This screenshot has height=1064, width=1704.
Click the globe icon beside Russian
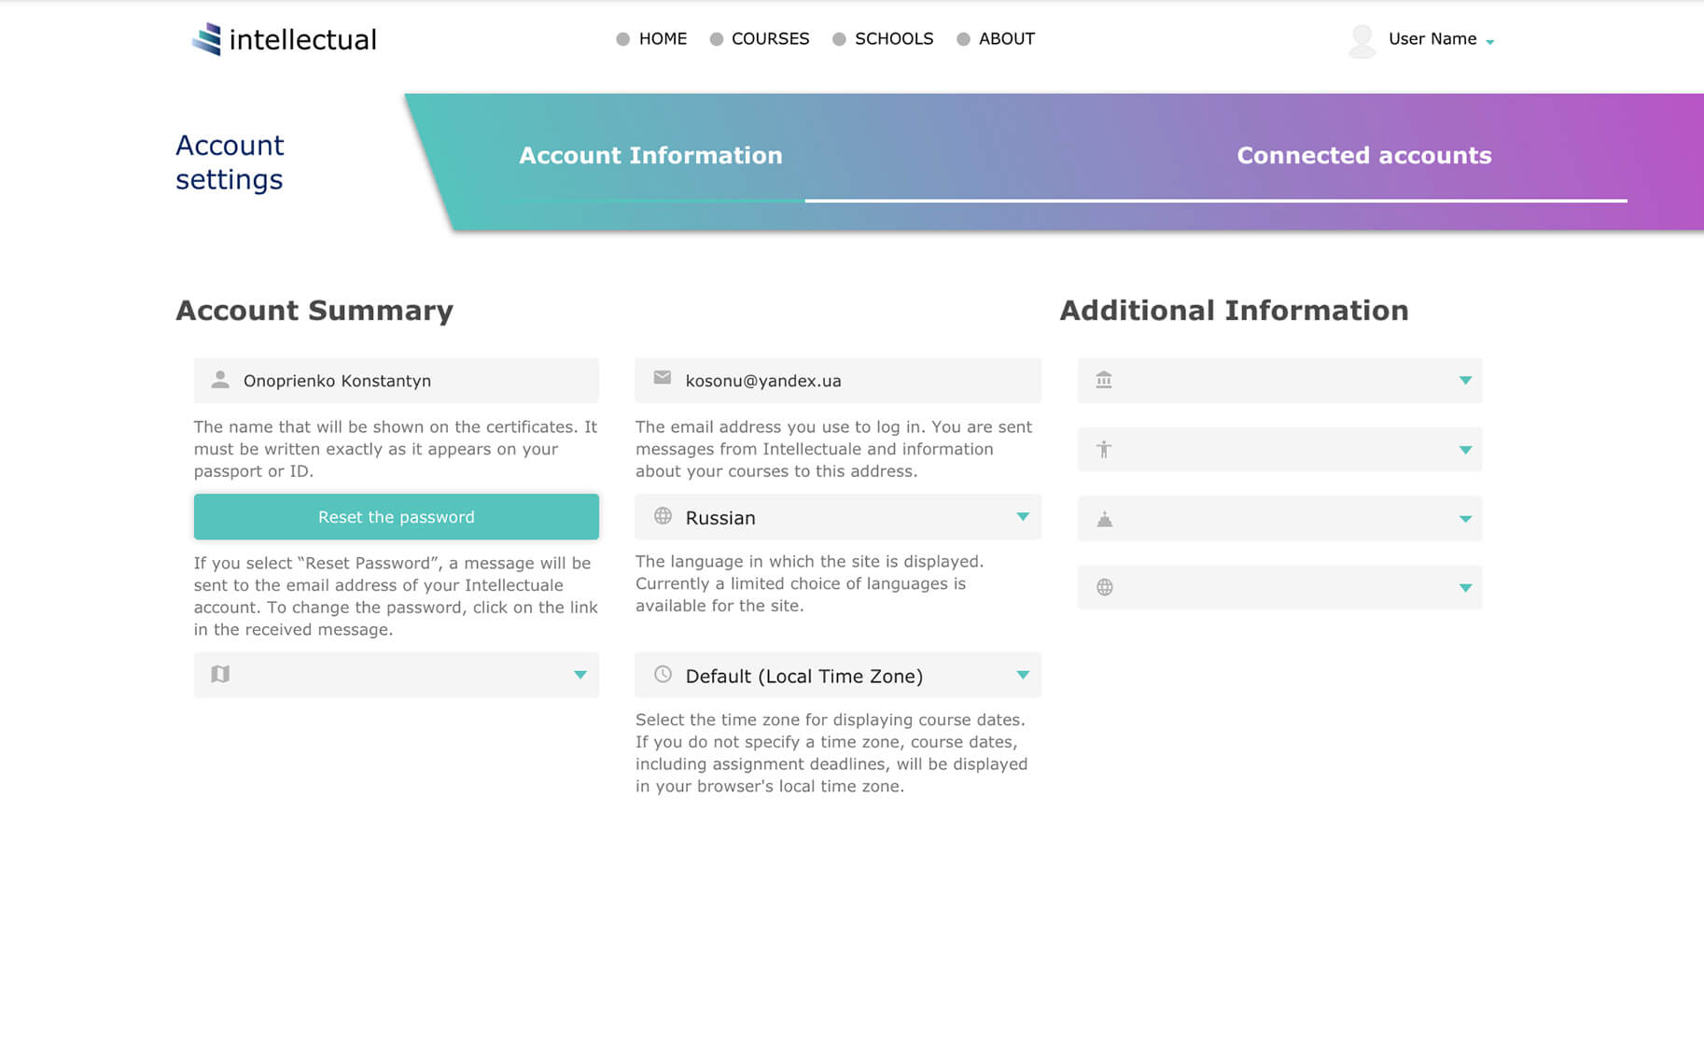point(663,516)
